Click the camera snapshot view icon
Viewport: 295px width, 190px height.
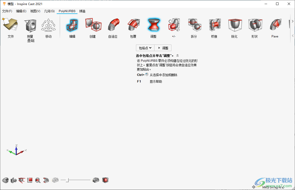point(13,180)
